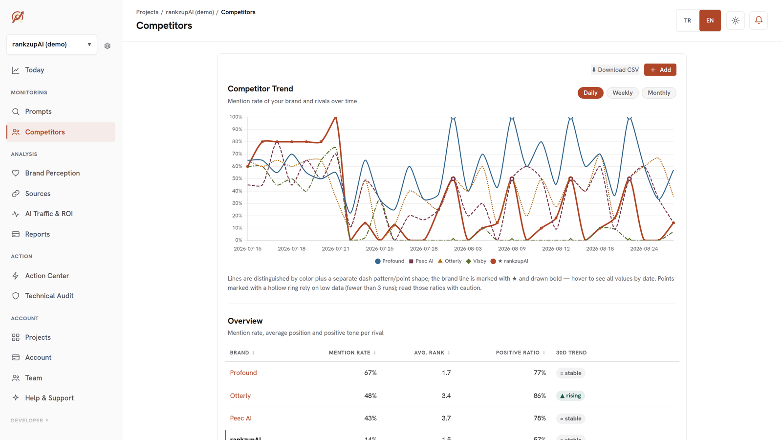Open the Profound brand link
782x440 pixels.
tap(243, 373)
